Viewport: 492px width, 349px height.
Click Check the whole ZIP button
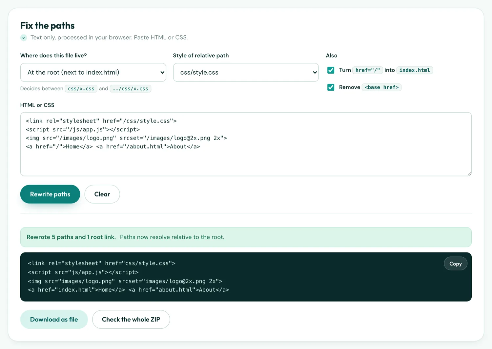tap(131, 320)
